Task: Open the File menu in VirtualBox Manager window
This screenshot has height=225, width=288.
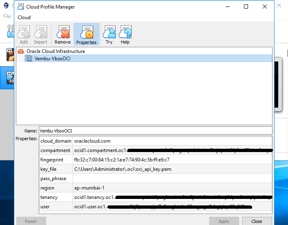Action: click(7, 16)
